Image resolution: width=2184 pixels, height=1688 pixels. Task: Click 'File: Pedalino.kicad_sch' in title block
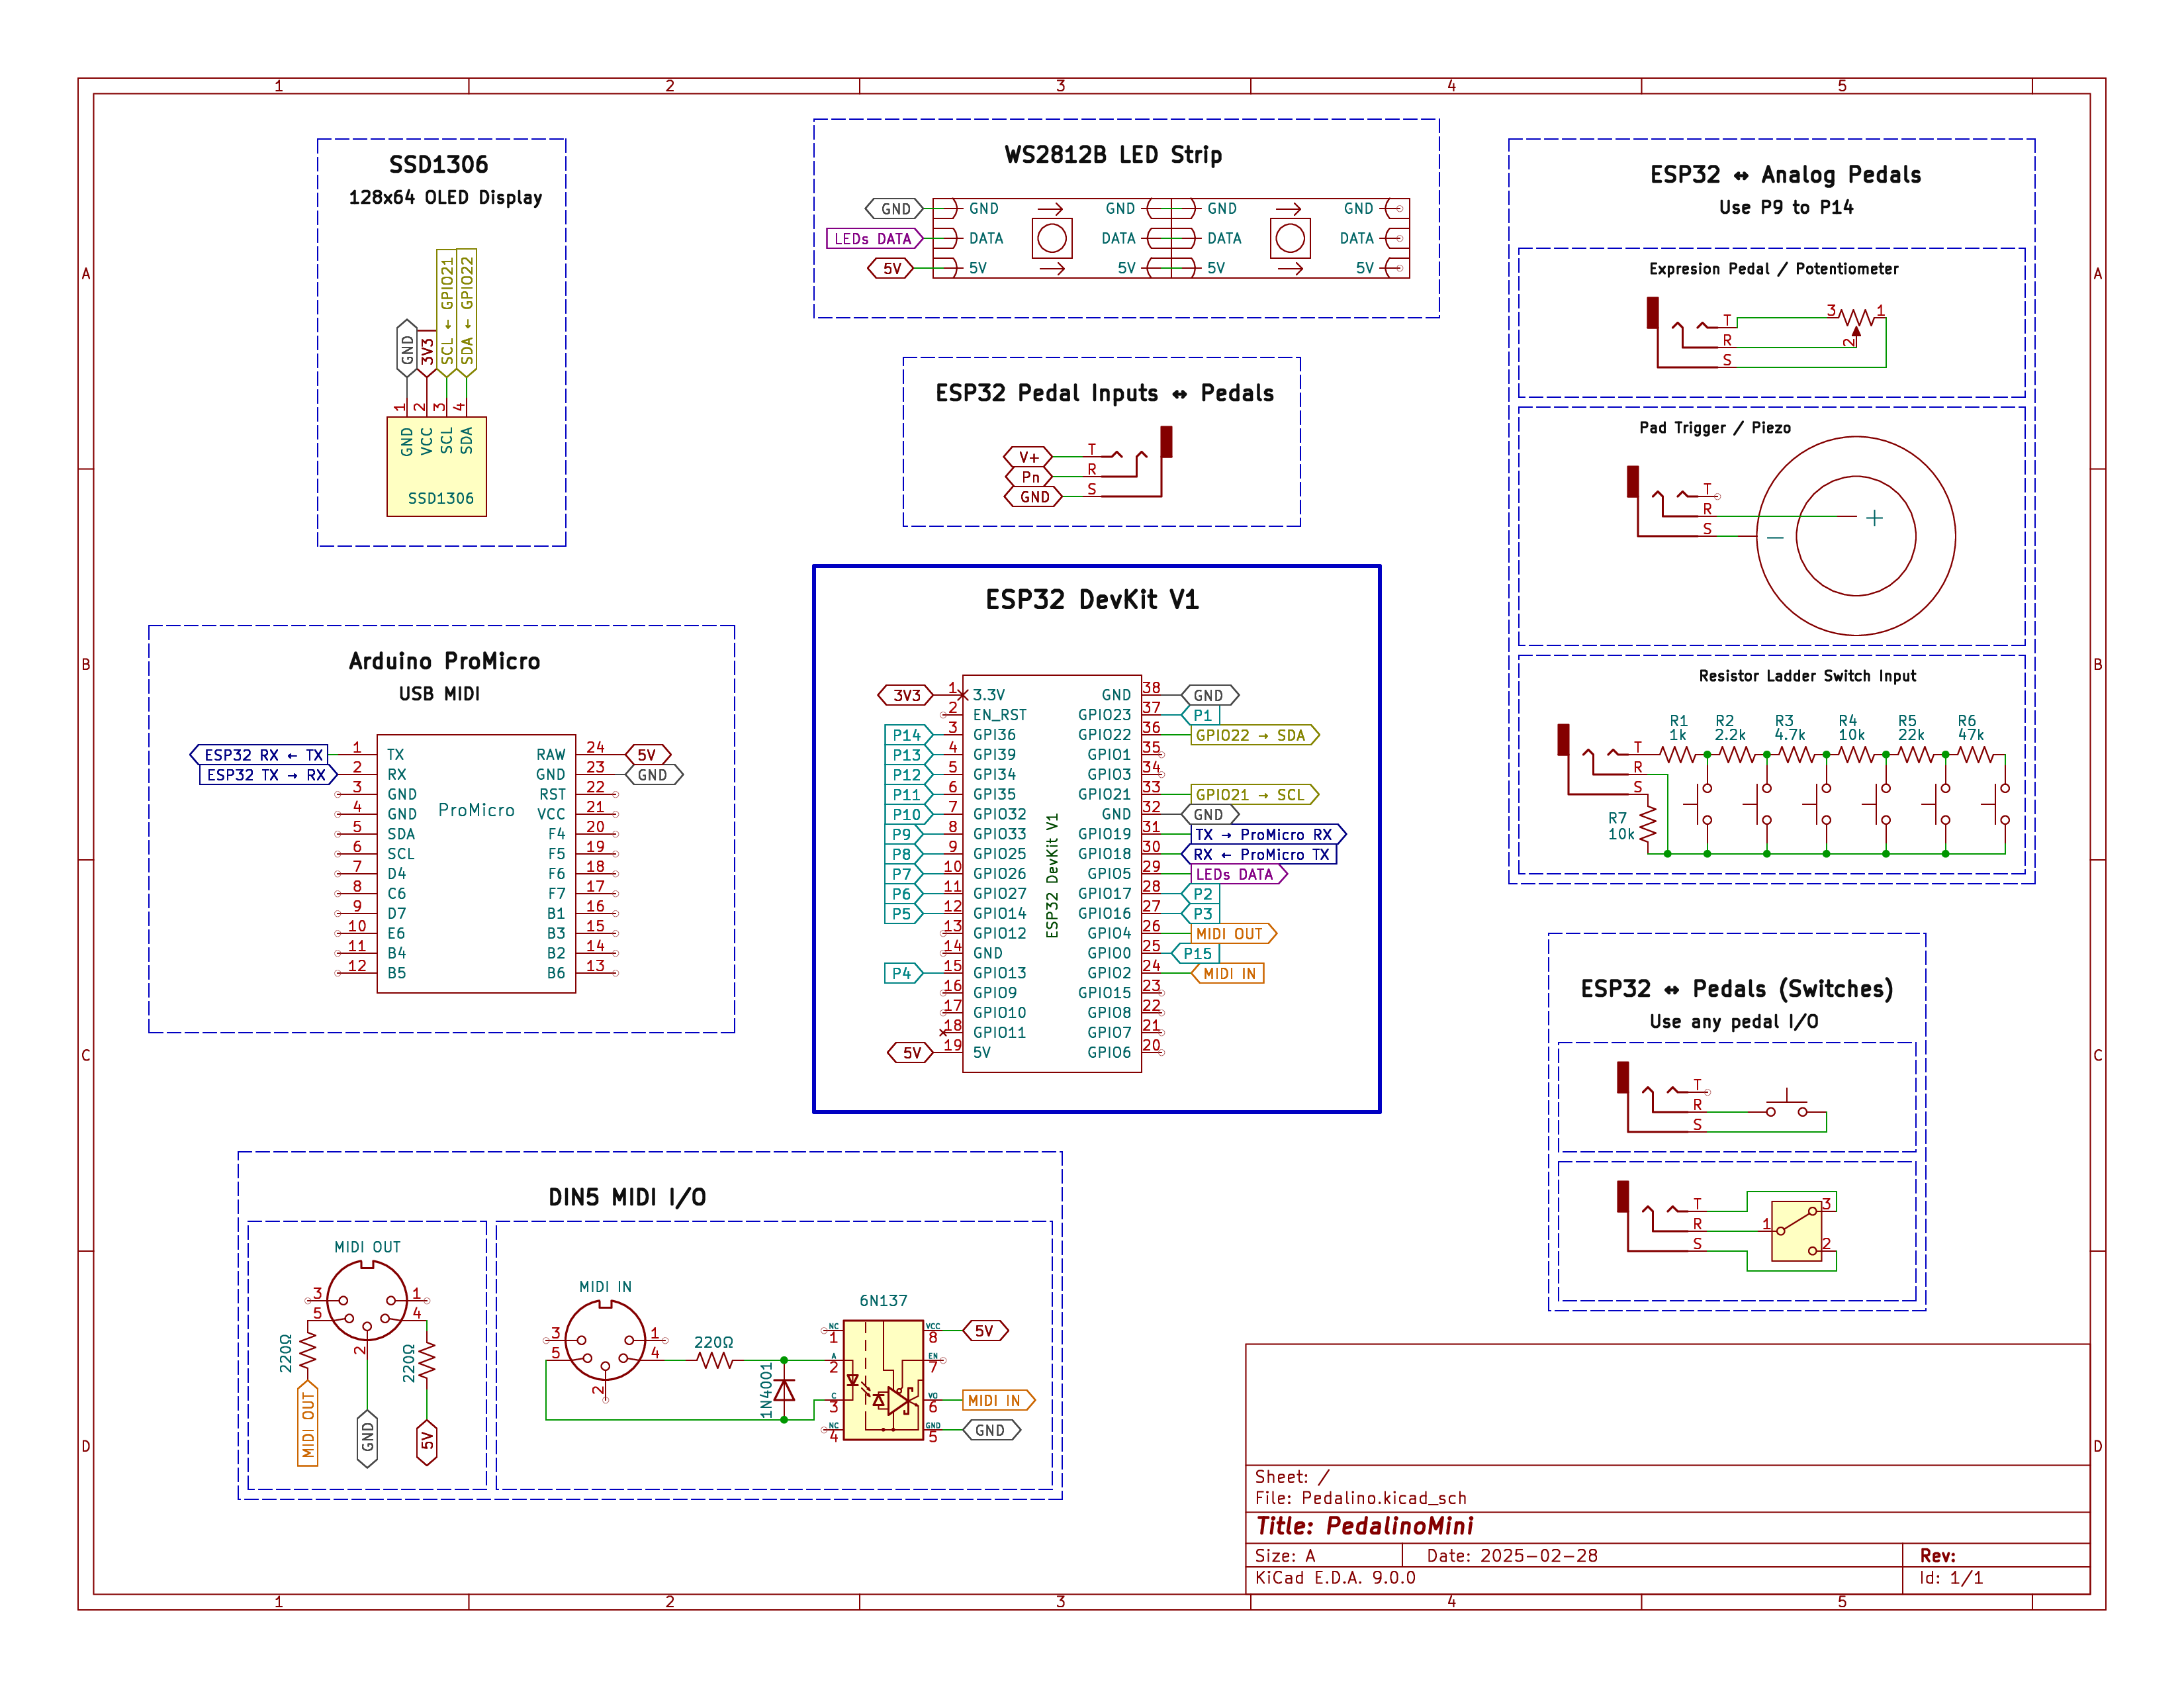click(1361, 1497)
